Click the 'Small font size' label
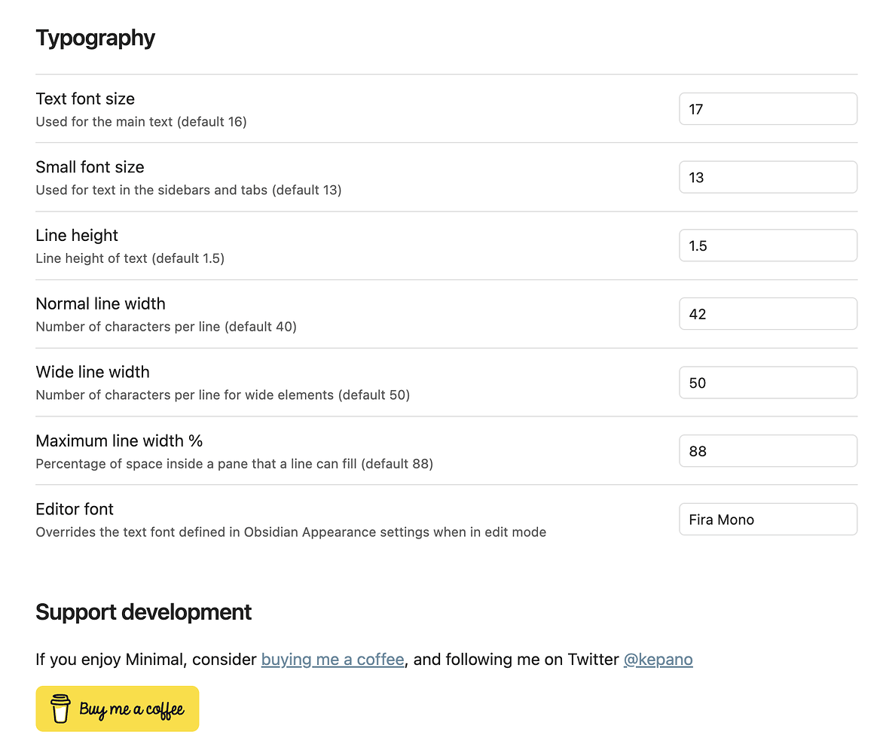 (x=90, y=167)
